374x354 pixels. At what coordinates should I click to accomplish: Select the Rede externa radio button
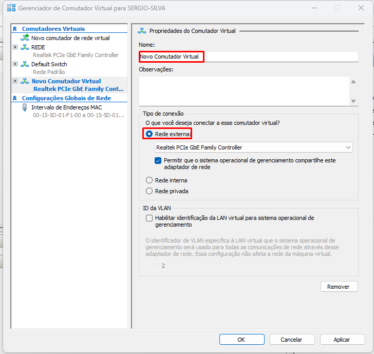(x=149, y=134)
